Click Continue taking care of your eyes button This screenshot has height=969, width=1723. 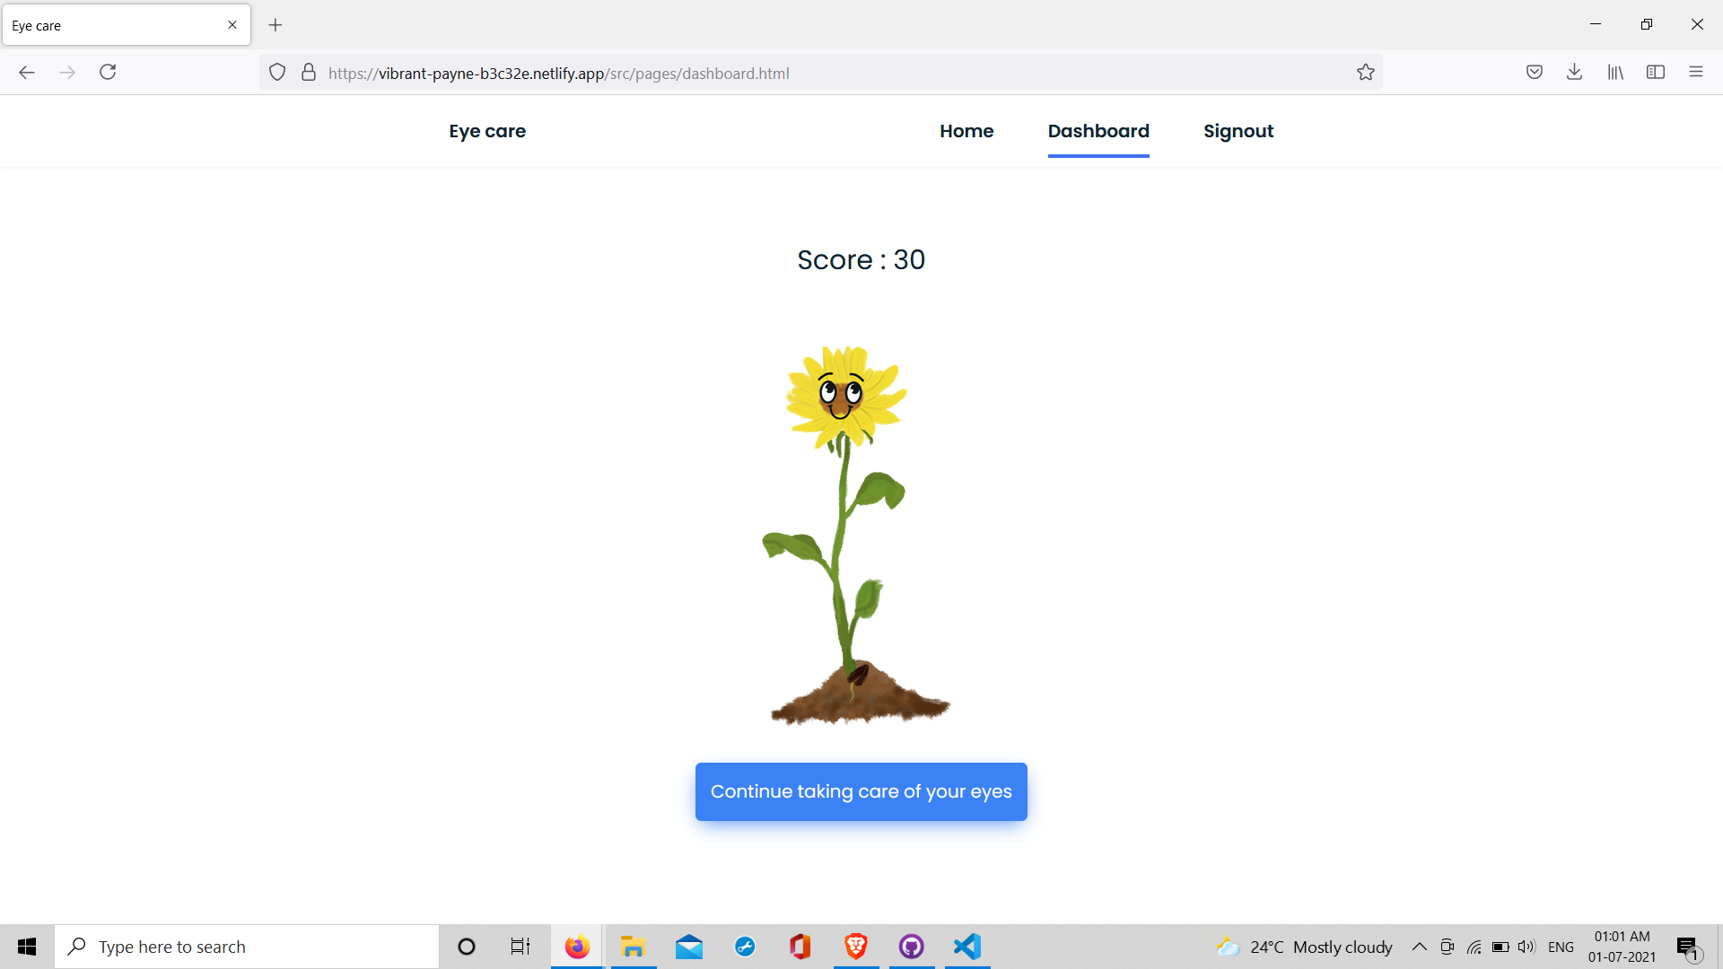click(861, 791)
